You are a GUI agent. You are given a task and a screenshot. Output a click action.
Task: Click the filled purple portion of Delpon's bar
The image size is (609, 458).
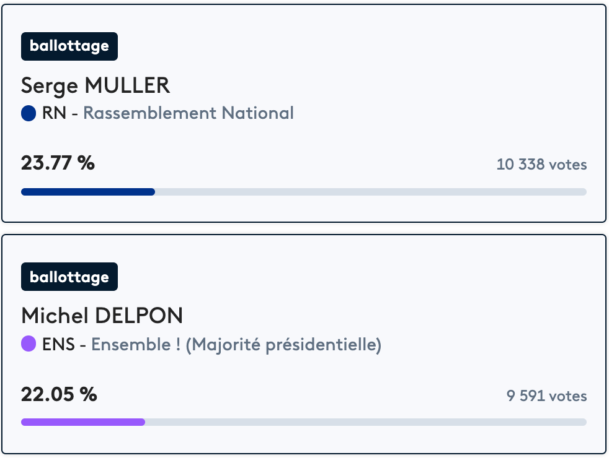tap(82, 422)
